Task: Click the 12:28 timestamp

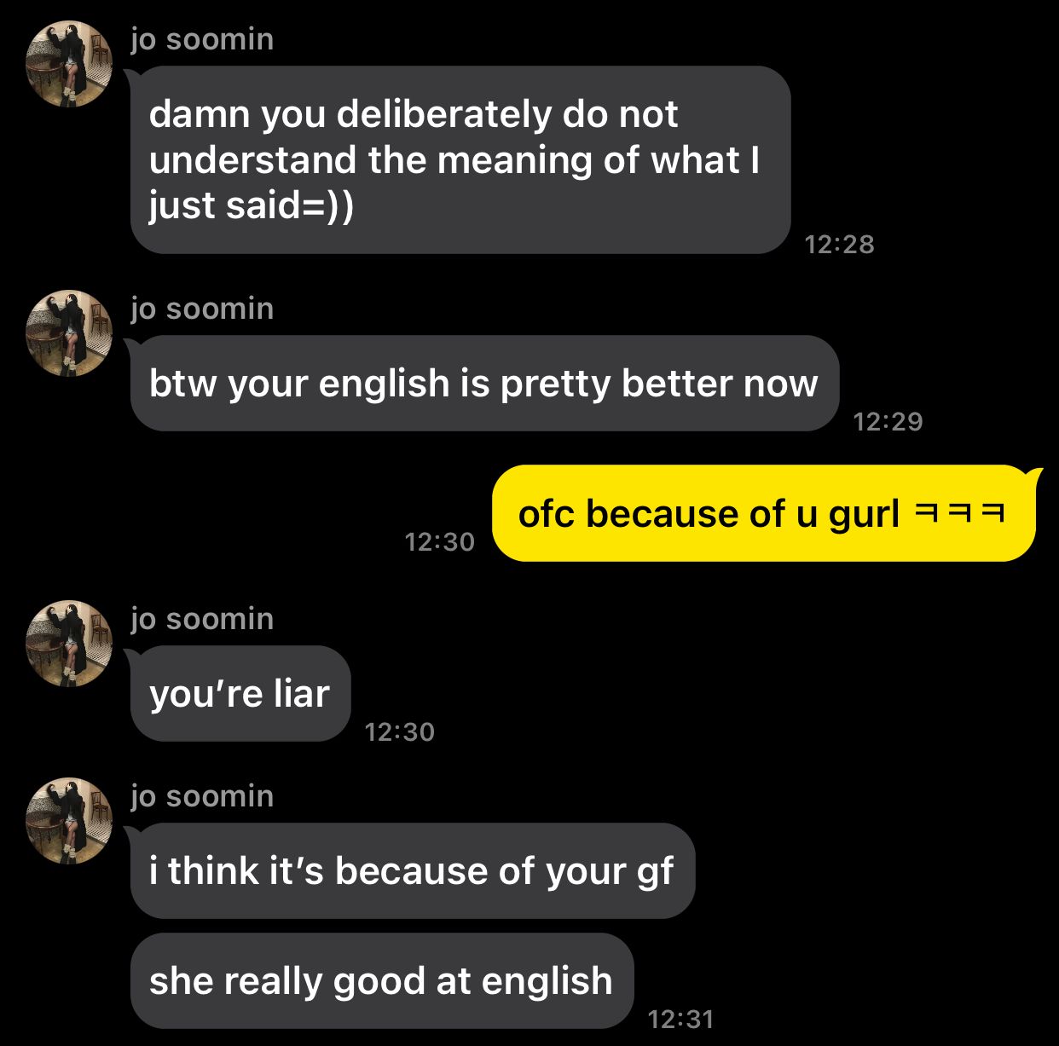Action: click(x=839, y=245)
